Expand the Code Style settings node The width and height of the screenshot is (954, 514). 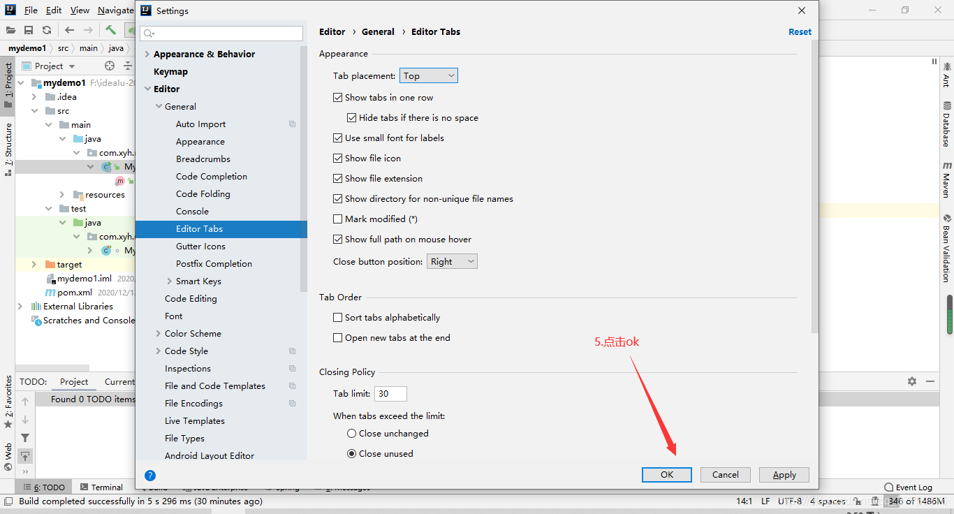coord(159,351)
